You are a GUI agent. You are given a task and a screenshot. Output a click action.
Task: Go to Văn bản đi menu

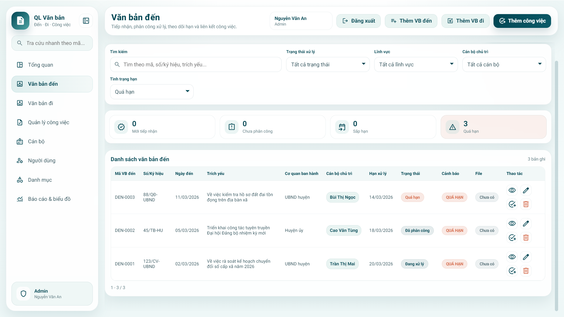click(41, 103)
